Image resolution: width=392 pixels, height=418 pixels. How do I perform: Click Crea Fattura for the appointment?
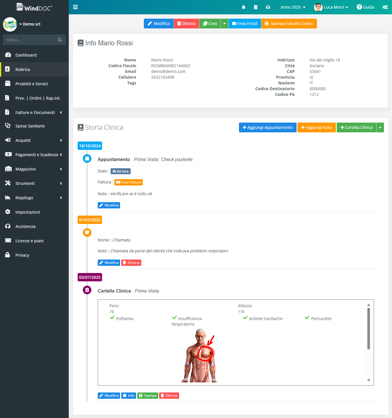coord(128,182)
